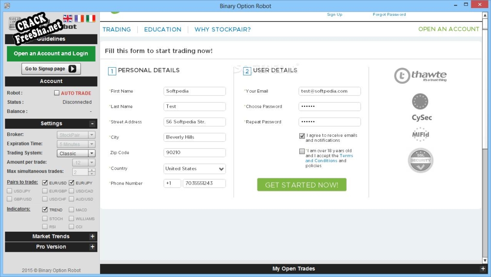Screen dimensions: 491x277
Task: Check the USD/JPY pair checkbox
Action: (x=9, y=191)
